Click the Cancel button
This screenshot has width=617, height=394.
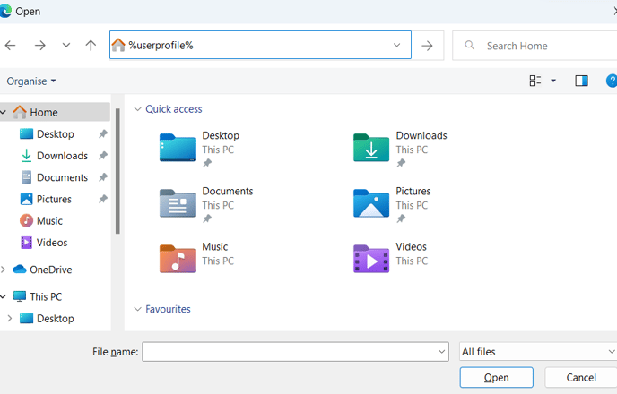pyautogui.click(x=580, y=378)
